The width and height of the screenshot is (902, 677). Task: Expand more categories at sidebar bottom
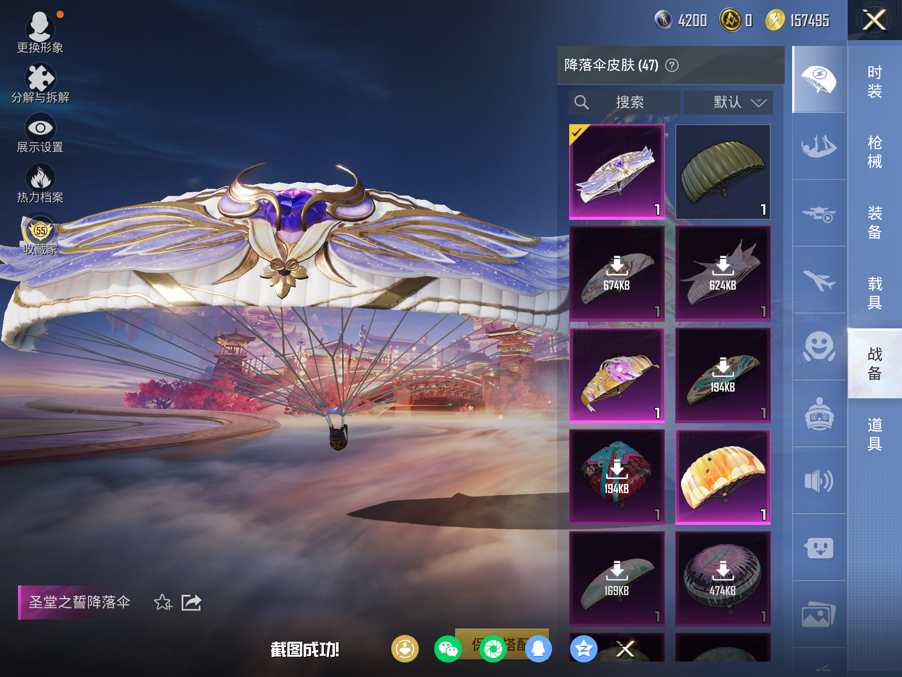[822, 667]
